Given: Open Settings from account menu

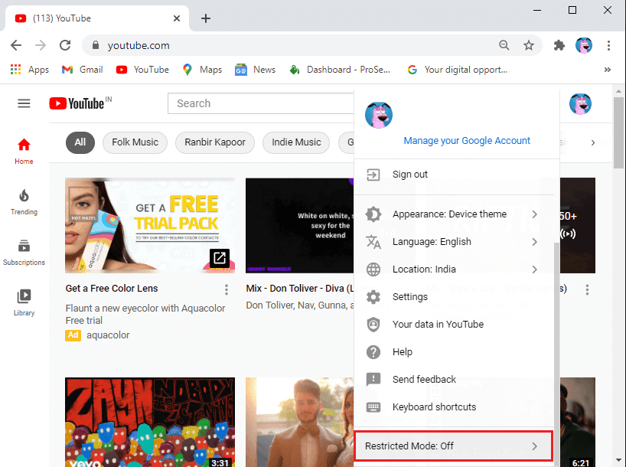Looking at the screenshot, I should tap(455, 297).
